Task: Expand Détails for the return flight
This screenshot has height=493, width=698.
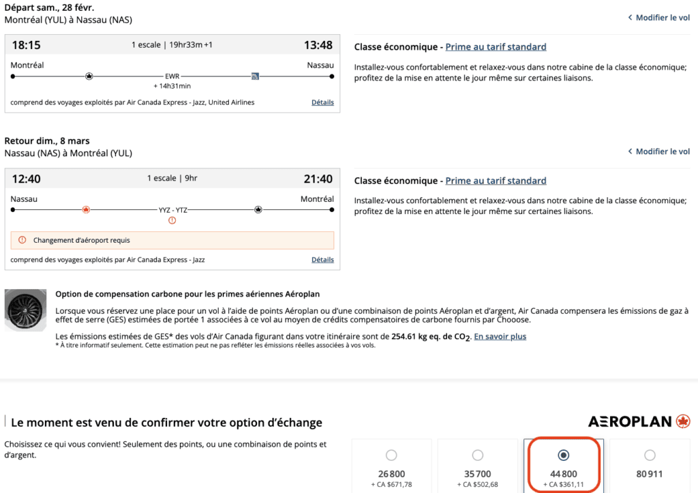Action: [x=322, y=260]
